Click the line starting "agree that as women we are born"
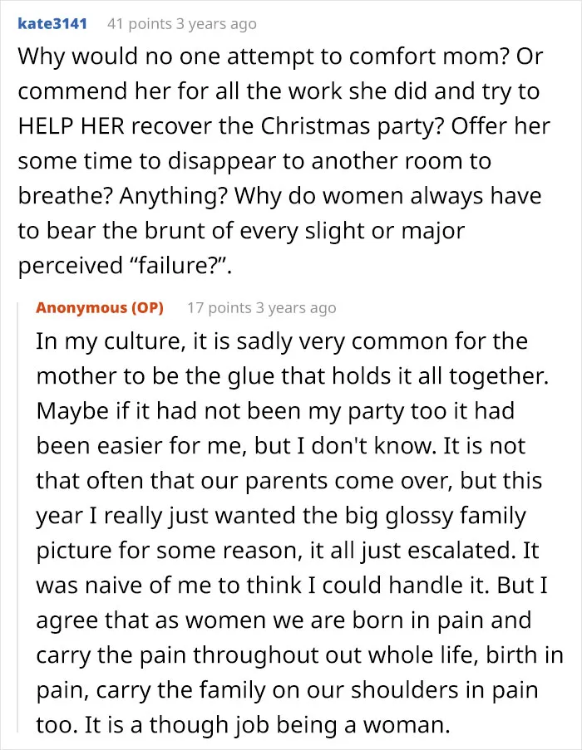Screen dimensions: 582x750 click(284, 620)
